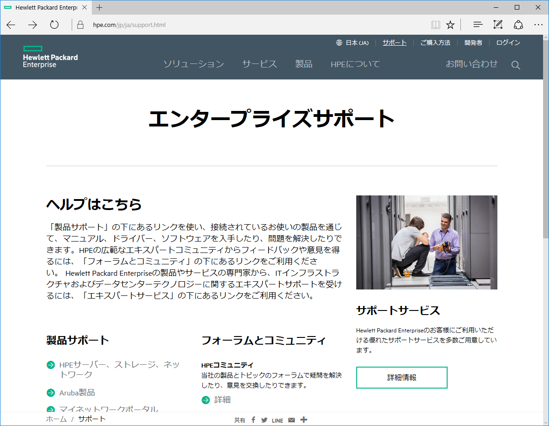Screen dimensions: 549x426
Task: Open reading view book icon
Action: click(x=436, y=25)
